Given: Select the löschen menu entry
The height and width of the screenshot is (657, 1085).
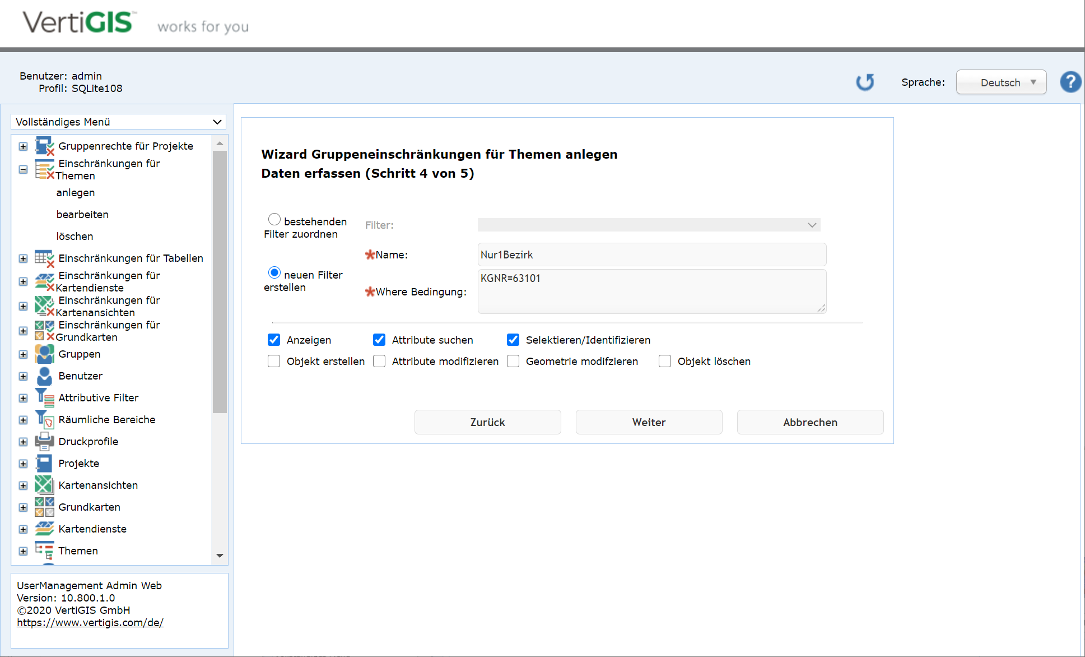Looking at the screenshot, I should [x=74, y=237].
